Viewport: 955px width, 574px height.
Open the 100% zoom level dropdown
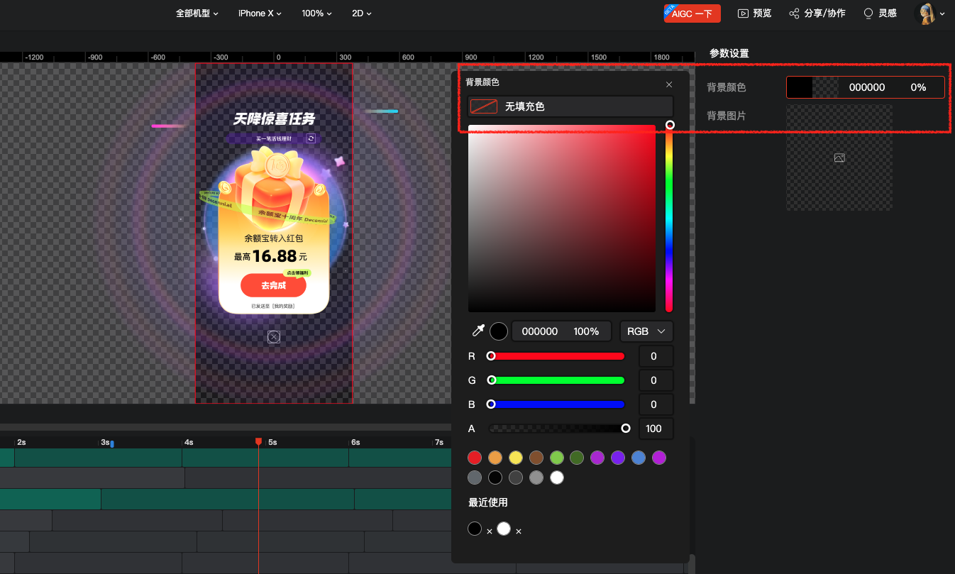coord(317,13)
